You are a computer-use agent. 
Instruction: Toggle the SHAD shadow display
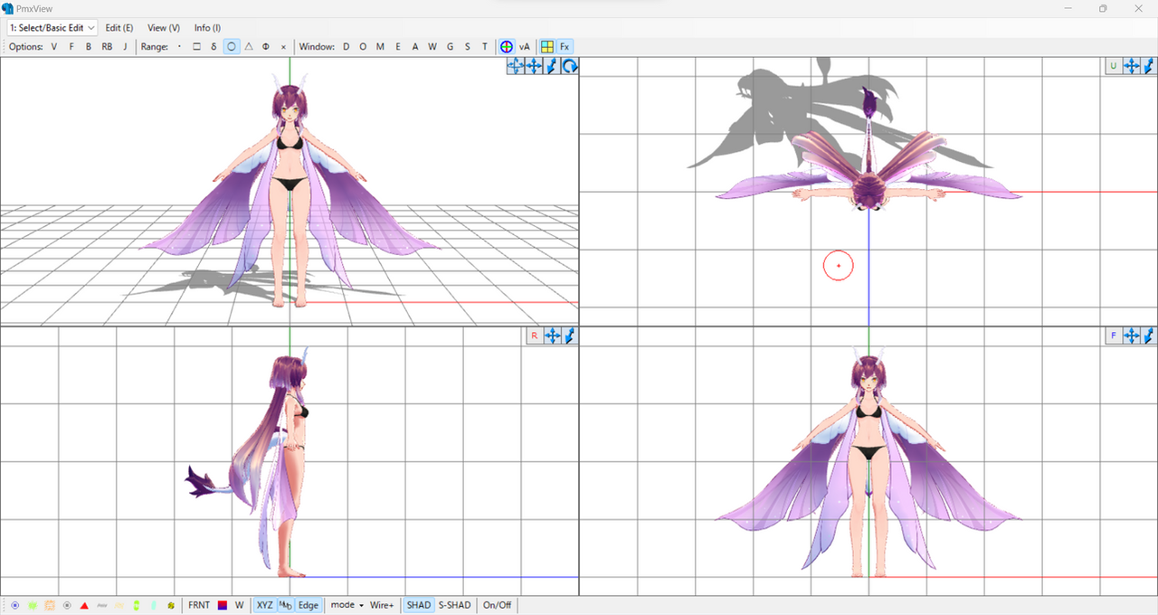point(419,605)
